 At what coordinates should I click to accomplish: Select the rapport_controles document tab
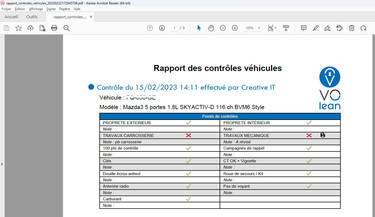tap(70, 17)
